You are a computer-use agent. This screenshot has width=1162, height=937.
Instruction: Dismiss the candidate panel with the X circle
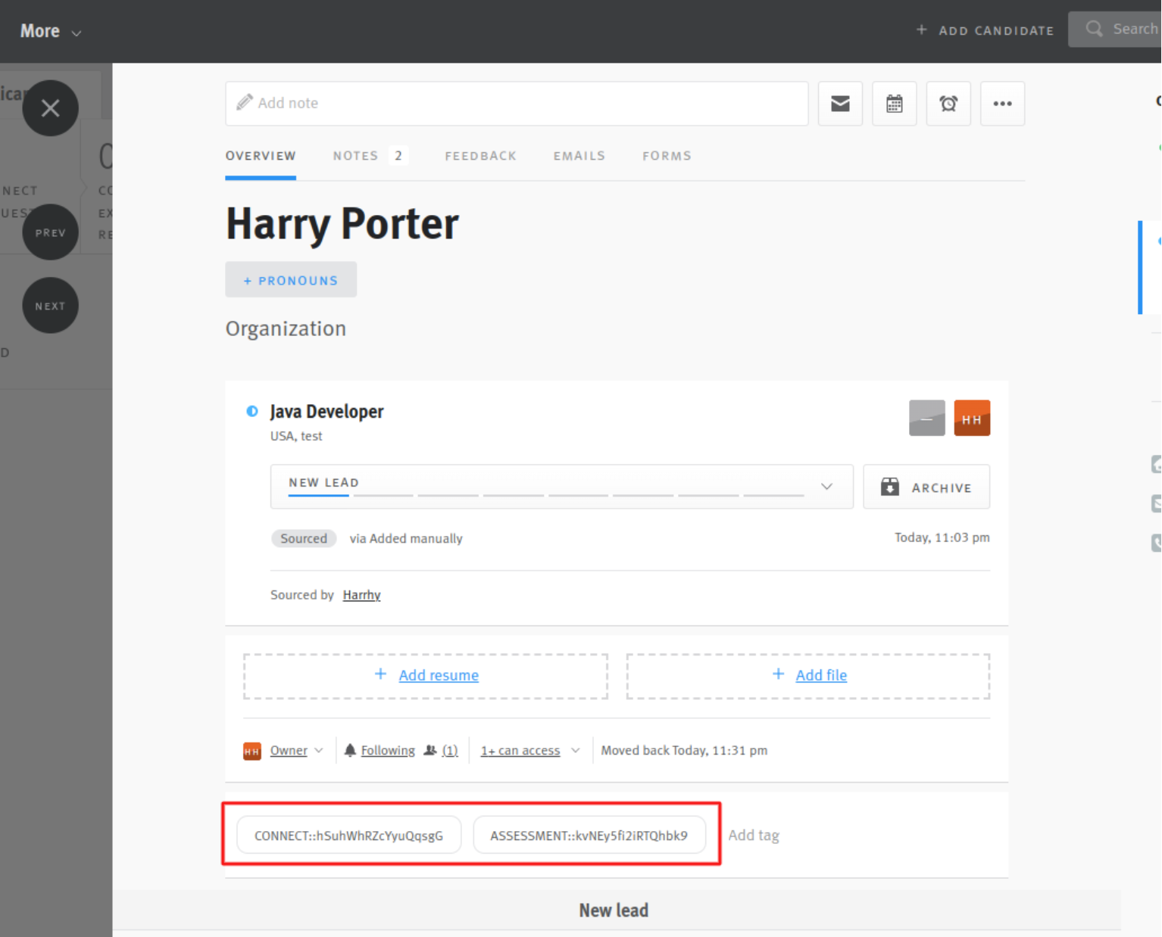pos(50,107)
